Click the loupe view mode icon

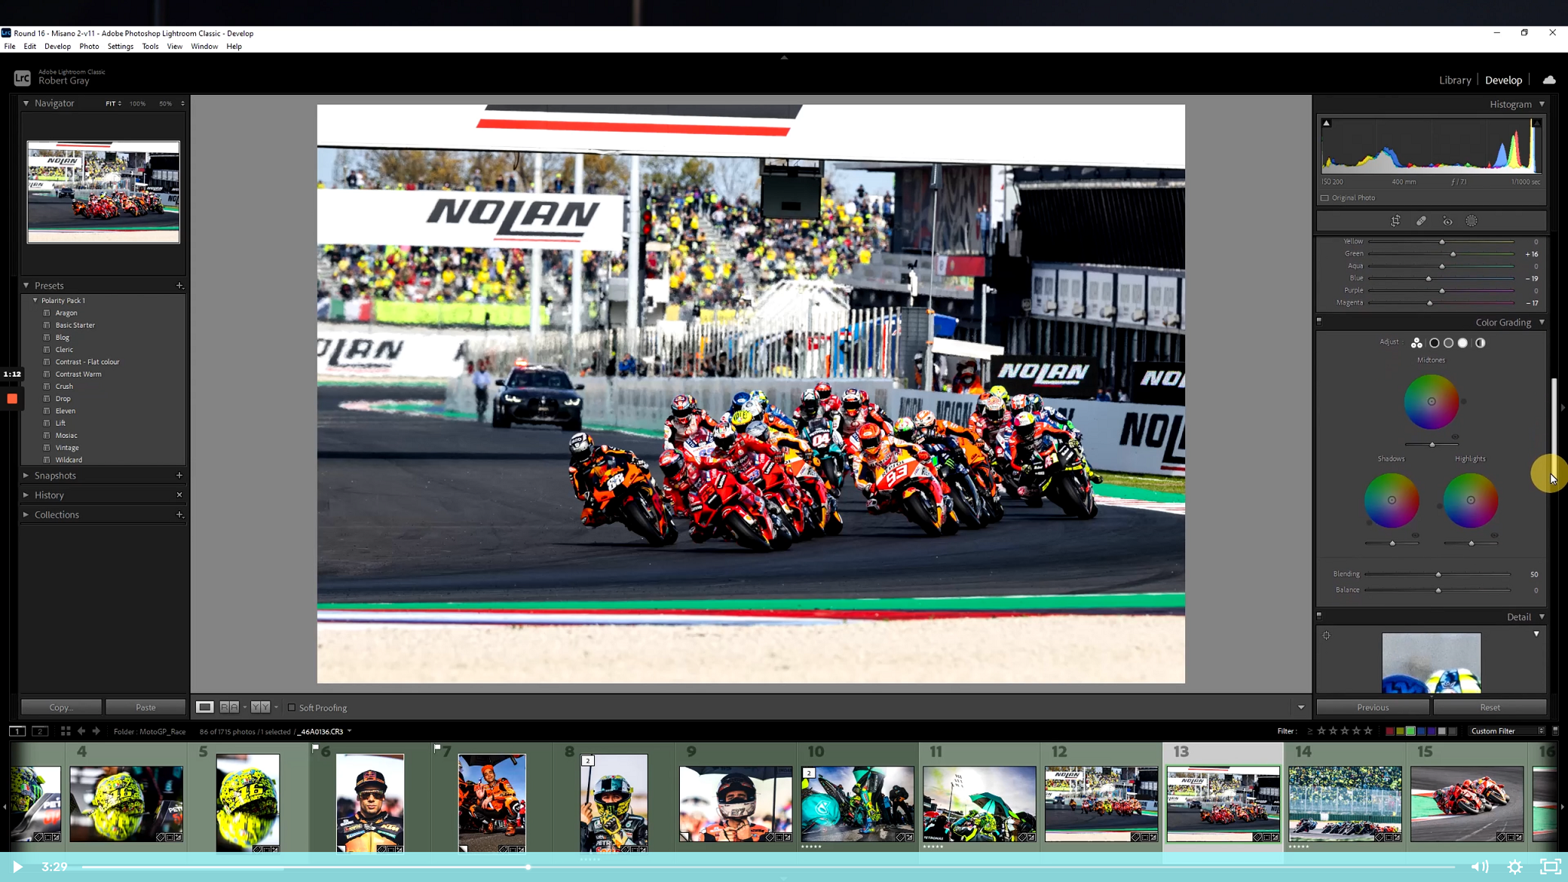pos(204,707)
